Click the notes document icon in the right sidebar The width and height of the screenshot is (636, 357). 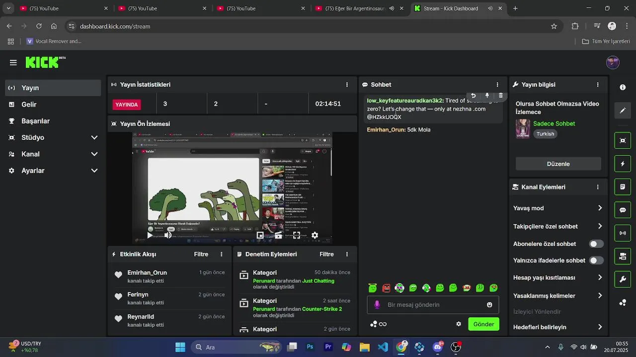[623, 187]
